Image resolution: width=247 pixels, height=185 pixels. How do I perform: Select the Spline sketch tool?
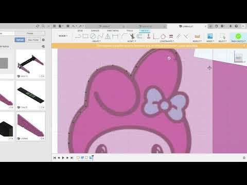coord(100,36)
